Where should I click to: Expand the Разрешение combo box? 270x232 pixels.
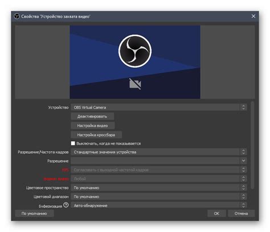pyautogui.click(x=159, y=161)
